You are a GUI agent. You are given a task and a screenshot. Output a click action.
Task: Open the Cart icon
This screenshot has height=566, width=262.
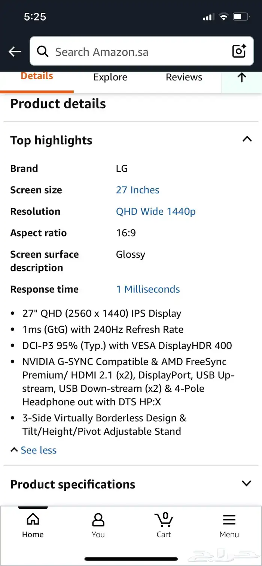coord(164,519)
